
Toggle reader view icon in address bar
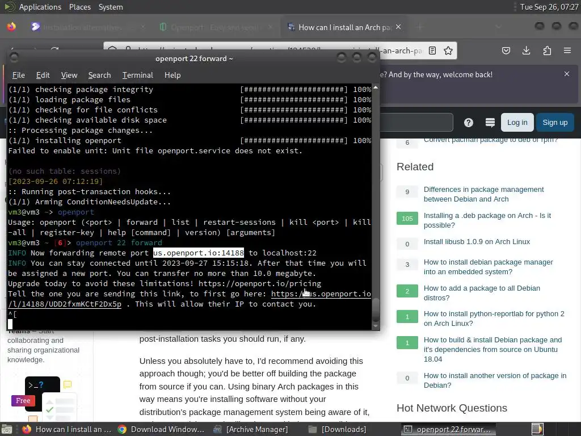[x=432, y=51]
